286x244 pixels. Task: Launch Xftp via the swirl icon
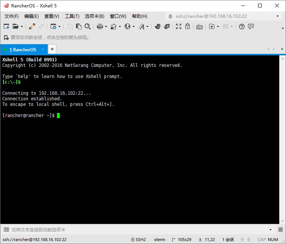pos(158,26)
